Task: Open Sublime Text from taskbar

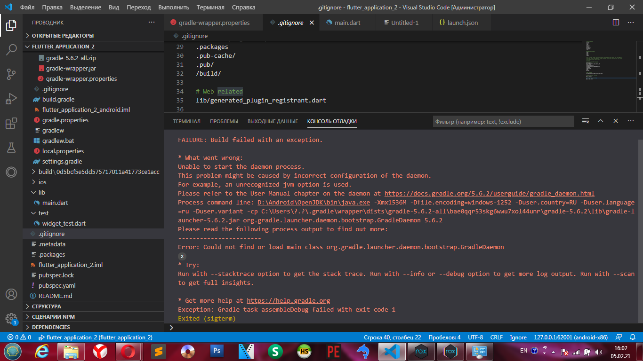Action: 159,351
